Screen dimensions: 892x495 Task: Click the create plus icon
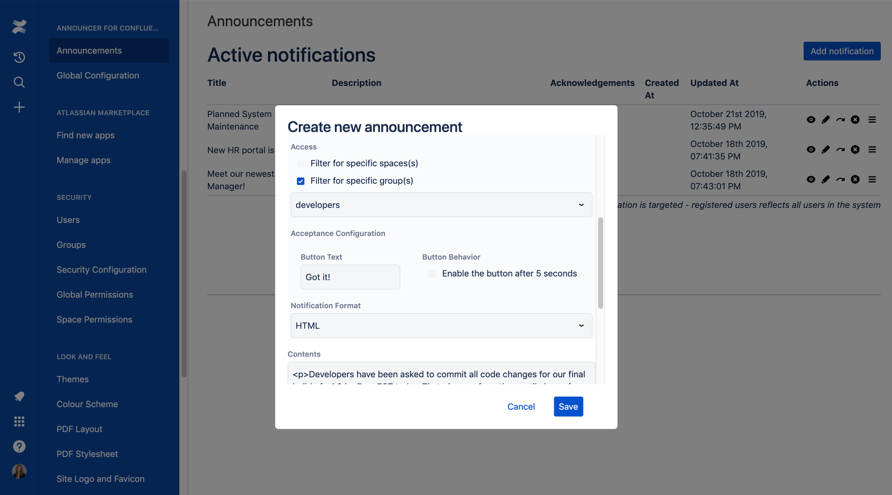point(19,107)
